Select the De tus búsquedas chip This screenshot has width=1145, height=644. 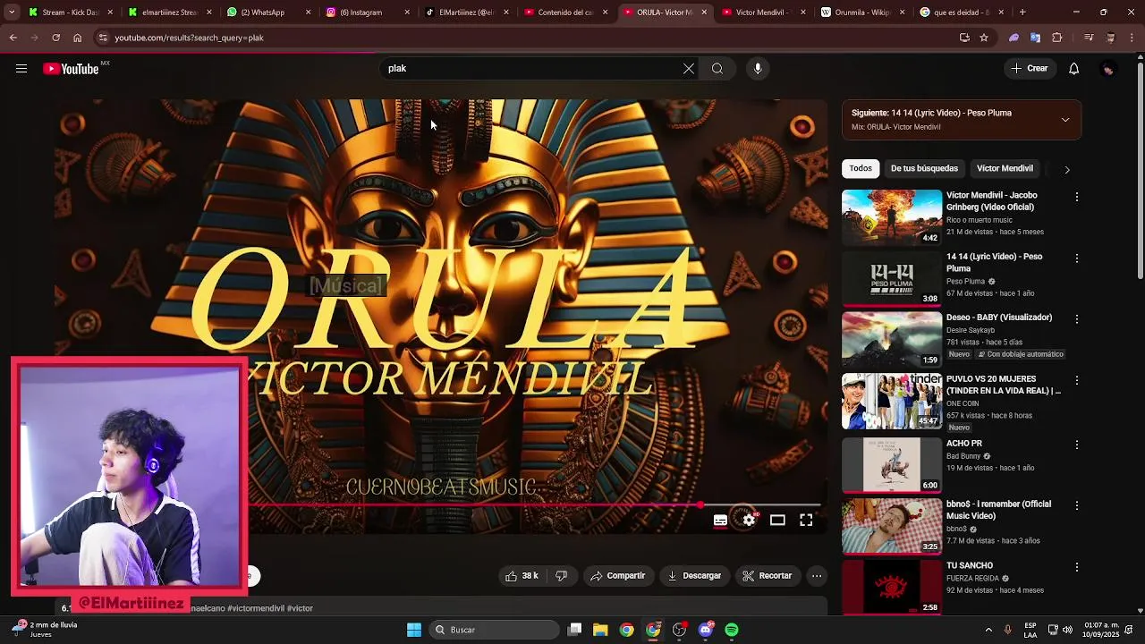924,168
